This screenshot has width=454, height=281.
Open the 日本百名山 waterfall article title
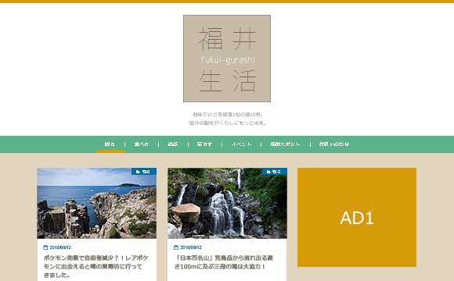(x=224, y=262)
